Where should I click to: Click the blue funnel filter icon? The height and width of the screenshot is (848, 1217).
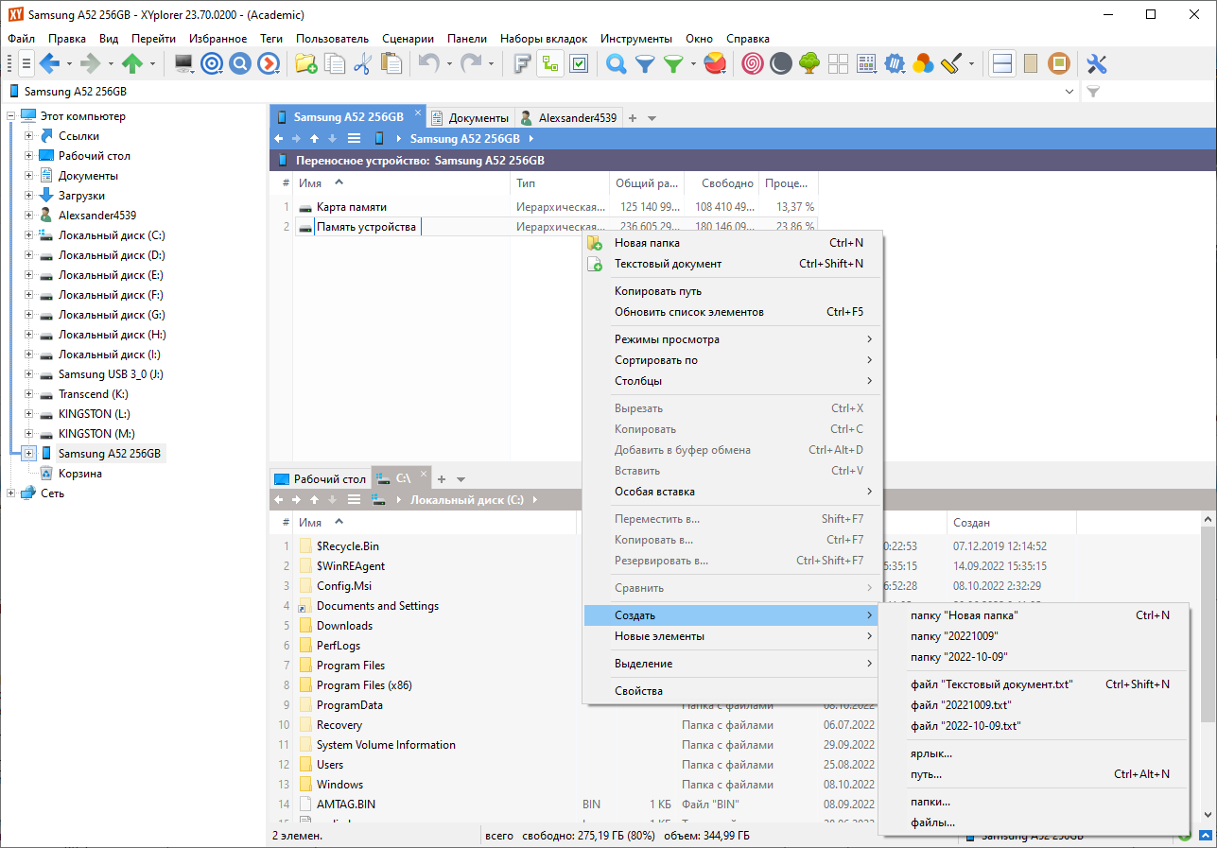click(645, 63)
